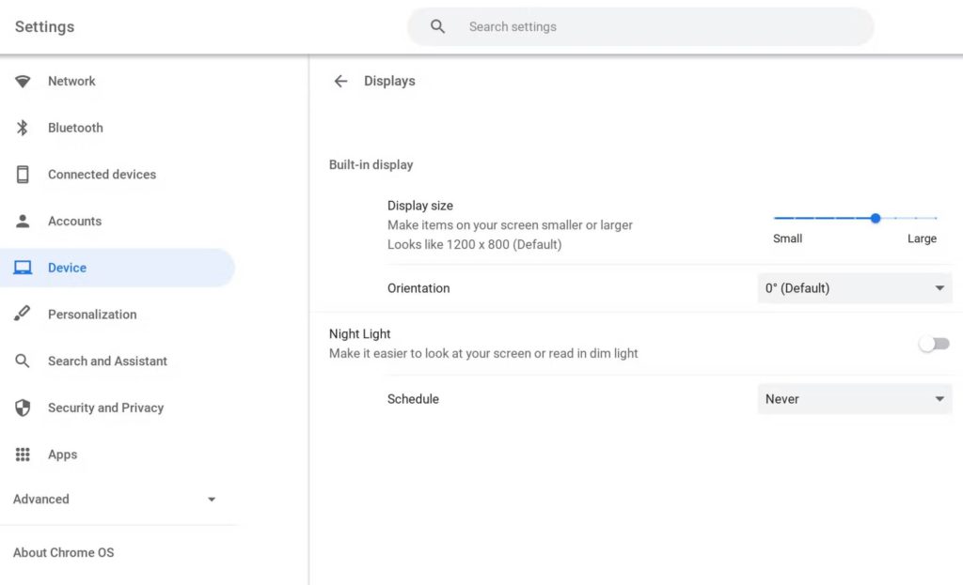Image resolution: width=963 pixels, height=585 pixels.
Task: Enable the Night Light toggle
Action: coord(934,344)
